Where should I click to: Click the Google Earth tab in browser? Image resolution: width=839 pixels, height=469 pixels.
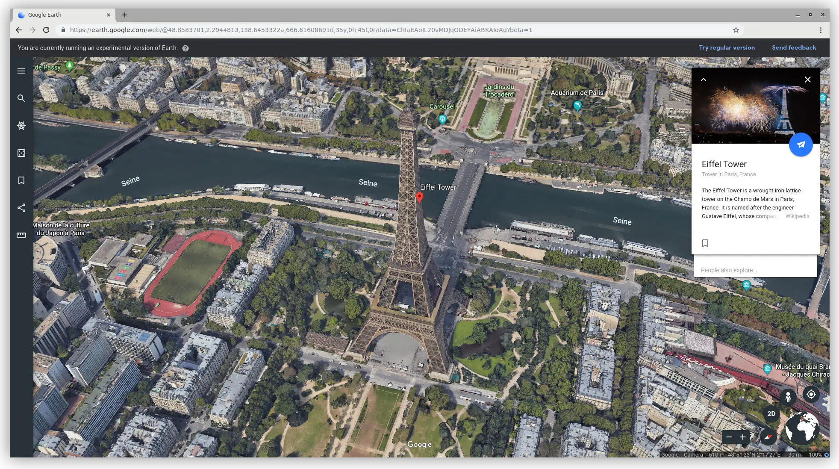58,15
